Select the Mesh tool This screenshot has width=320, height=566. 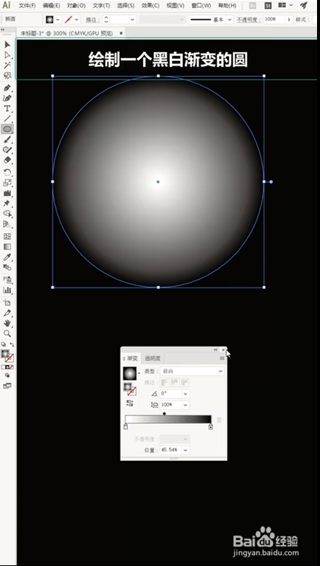point(7,236)
